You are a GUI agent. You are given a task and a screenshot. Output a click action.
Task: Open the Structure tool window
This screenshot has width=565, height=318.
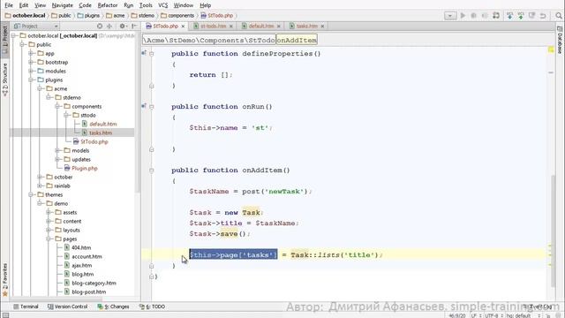click(4, 79)
